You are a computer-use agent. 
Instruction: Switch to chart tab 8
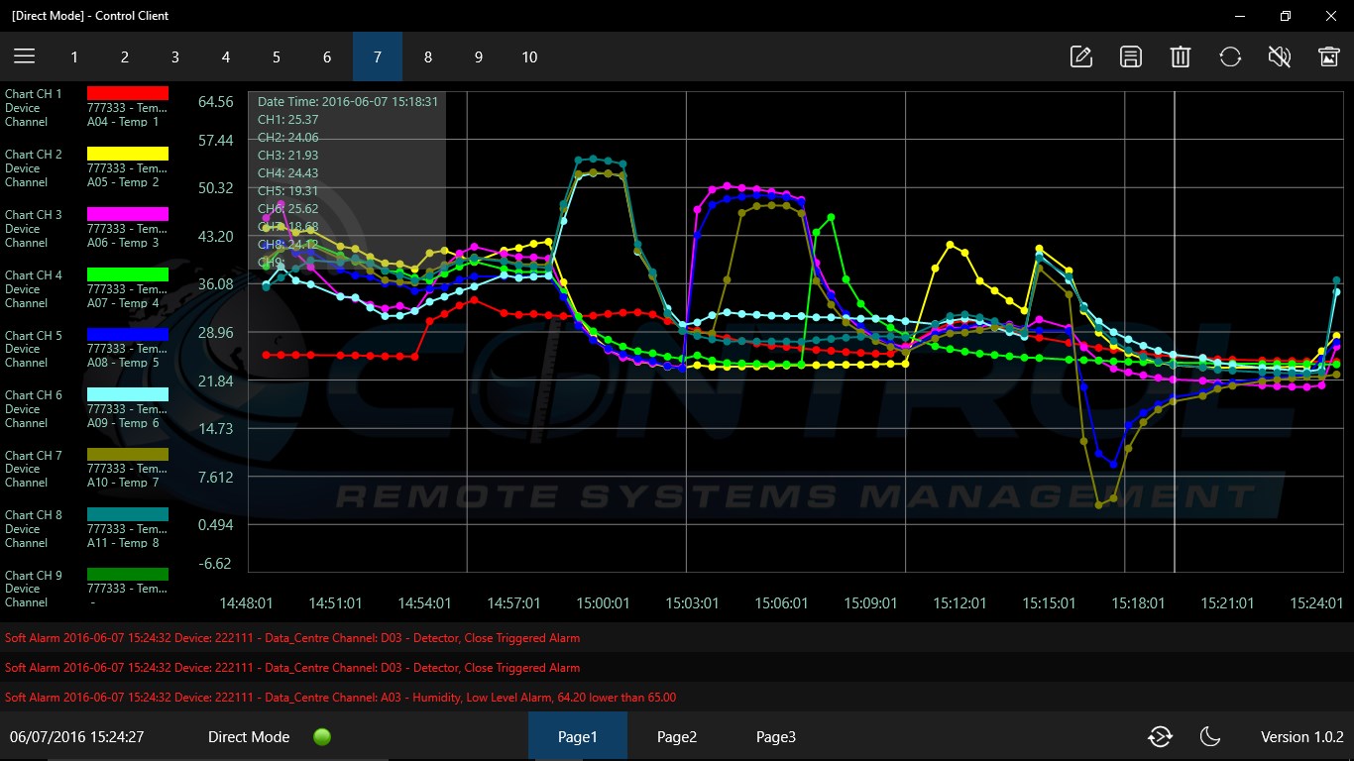click(428, 56)
